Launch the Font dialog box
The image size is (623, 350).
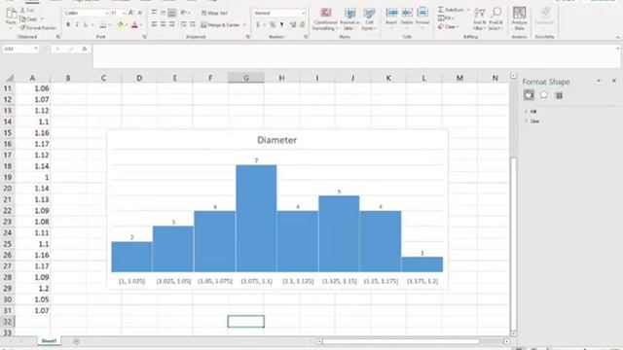pyautogui.click(x=144, y=37)
